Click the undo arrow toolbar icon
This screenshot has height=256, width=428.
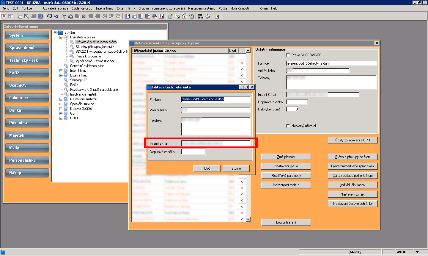click(50, 16)
